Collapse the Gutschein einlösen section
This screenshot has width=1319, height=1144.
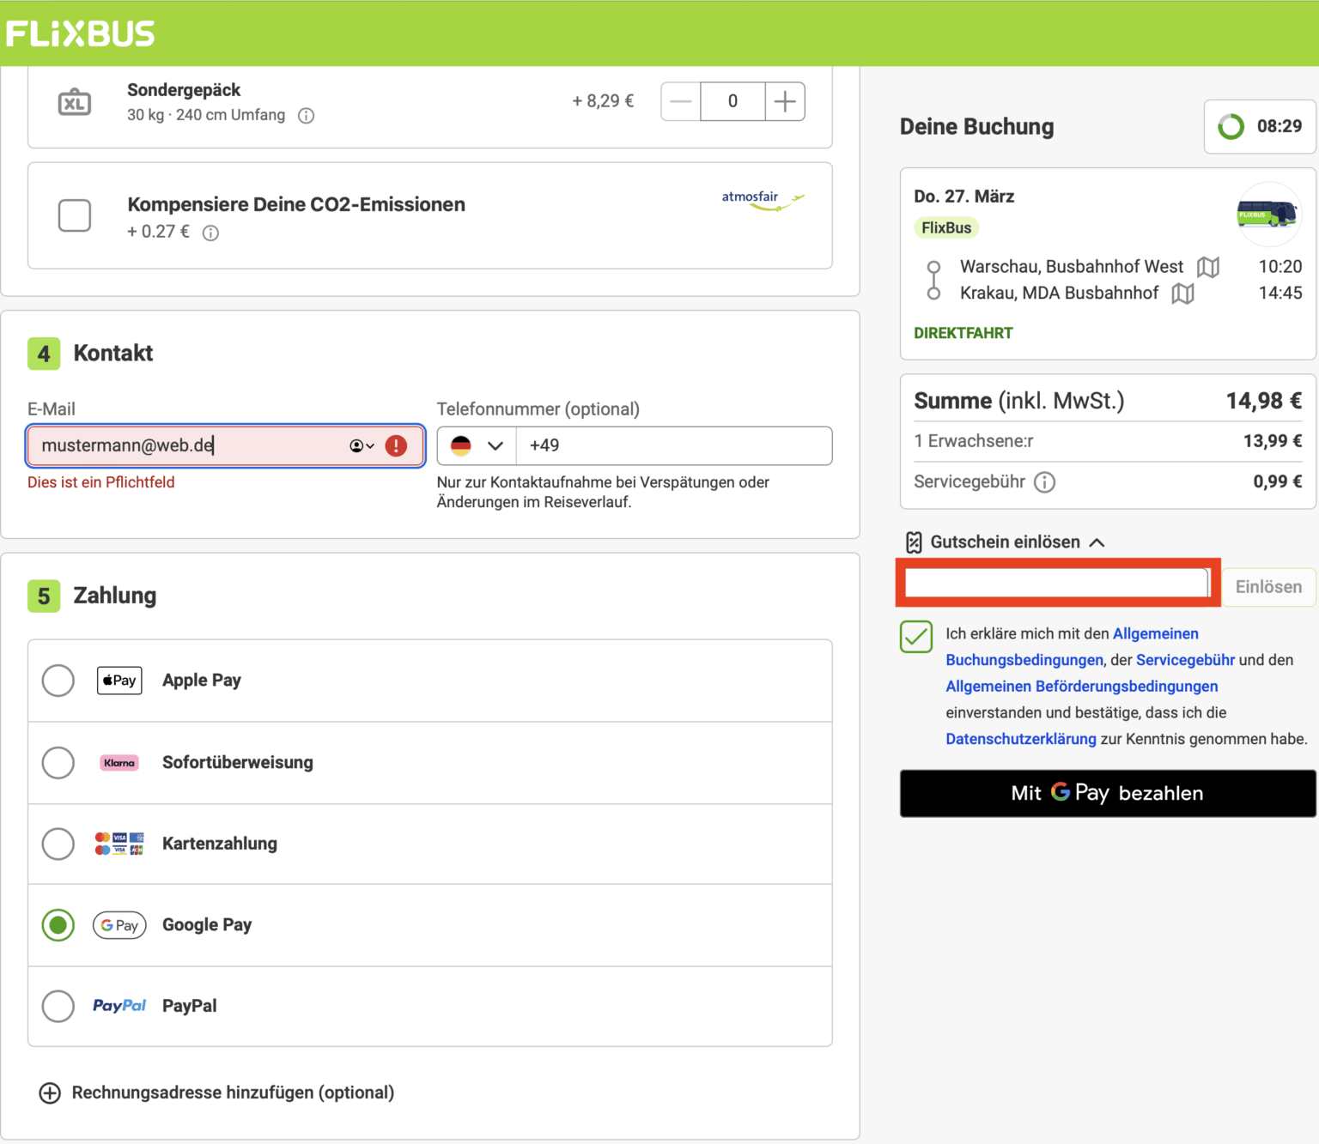pyautogui.click(x=1097, y=542)
